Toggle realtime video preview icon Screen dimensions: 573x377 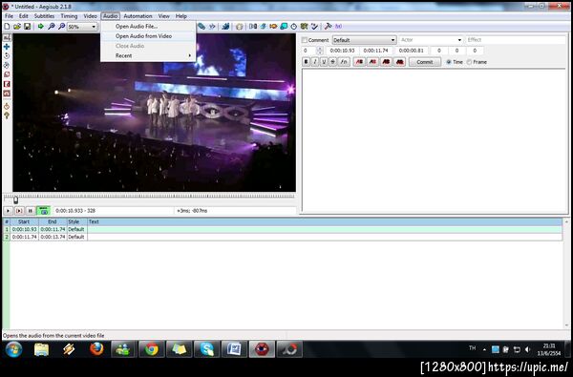tap(7, 106)
